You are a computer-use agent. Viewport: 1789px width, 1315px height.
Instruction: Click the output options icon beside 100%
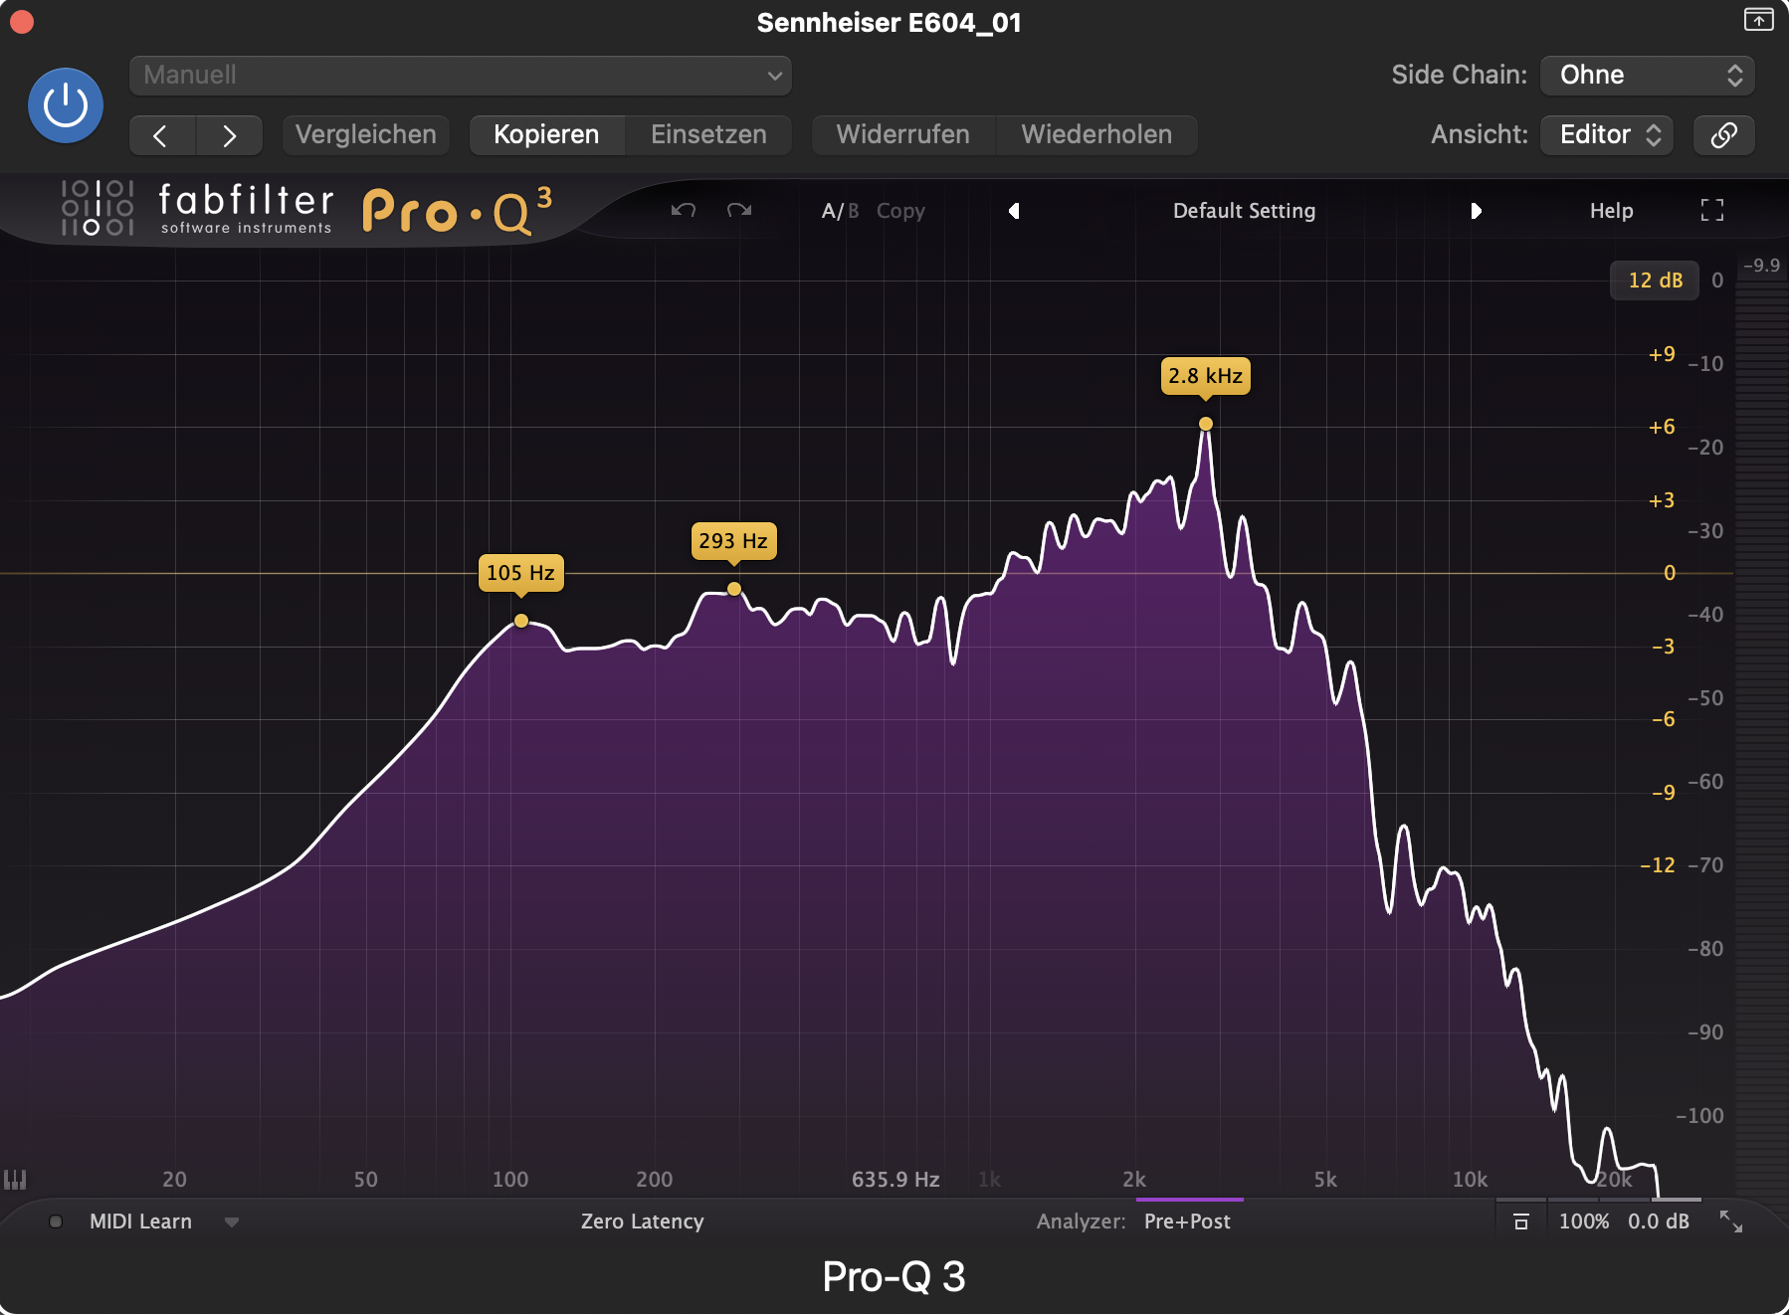coord(1520,1221)
